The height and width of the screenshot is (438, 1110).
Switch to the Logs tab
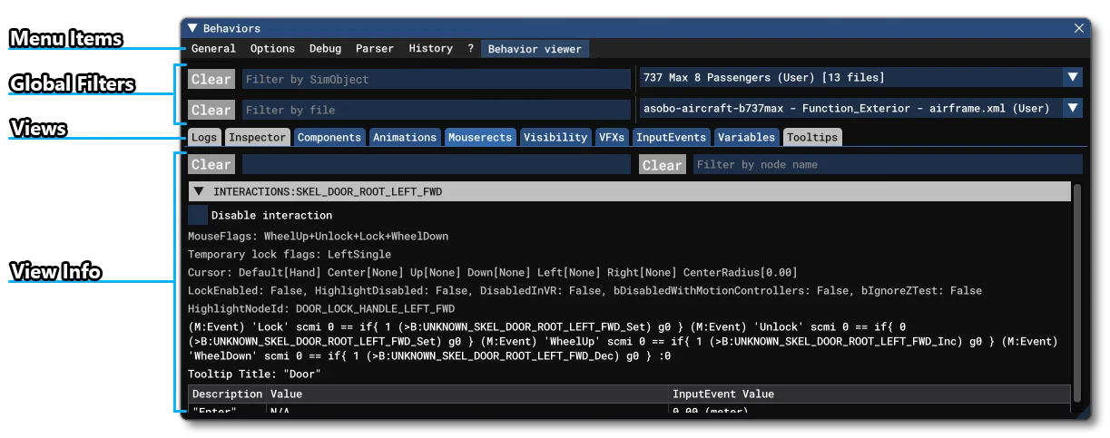tap(204, 137)
